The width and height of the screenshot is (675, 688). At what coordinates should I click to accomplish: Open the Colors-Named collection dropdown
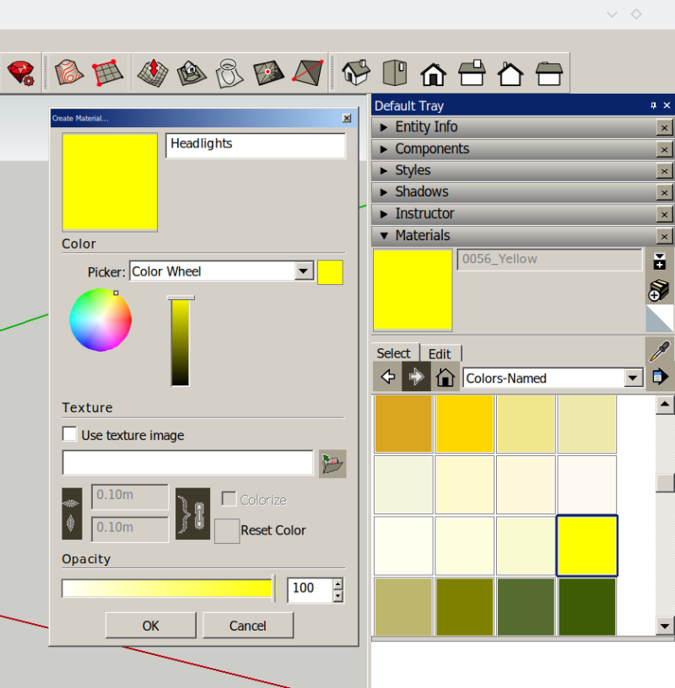[634, 378]
